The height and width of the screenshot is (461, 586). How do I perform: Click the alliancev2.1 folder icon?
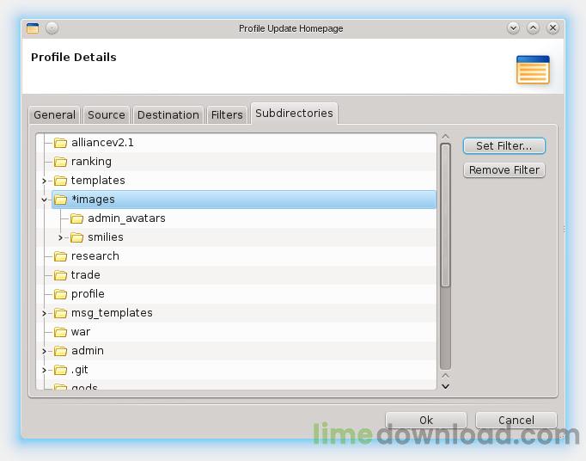[x=60, y=143]
